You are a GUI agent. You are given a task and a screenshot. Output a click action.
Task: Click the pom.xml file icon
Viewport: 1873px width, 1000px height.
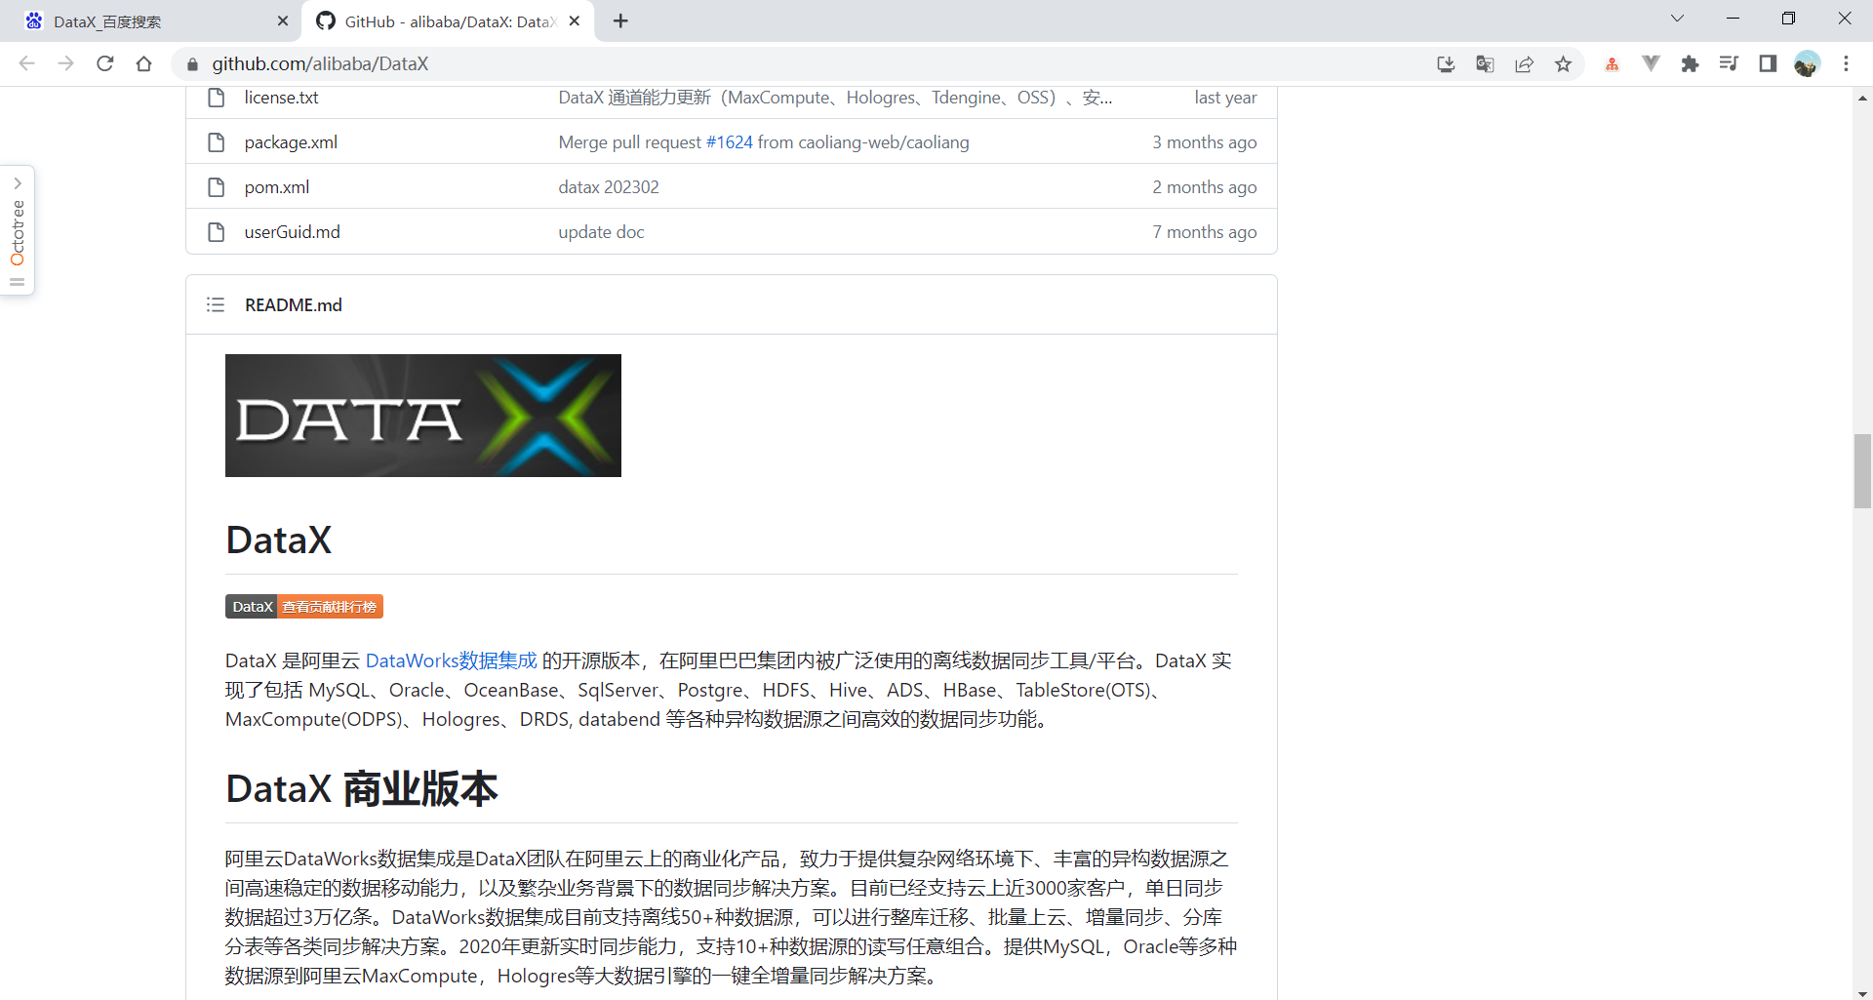(x=217, y=187)
